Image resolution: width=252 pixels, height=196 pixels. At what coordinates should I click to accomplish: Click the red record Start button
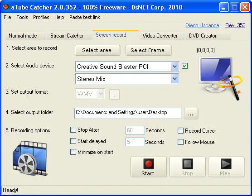coord(149,167)
